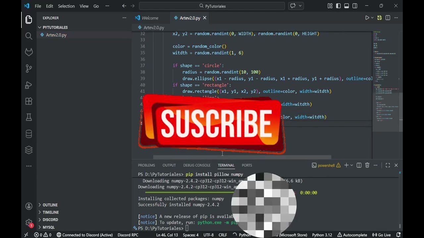
Task: Kill the terminal with trash icon
Action: tap(367, 165)
